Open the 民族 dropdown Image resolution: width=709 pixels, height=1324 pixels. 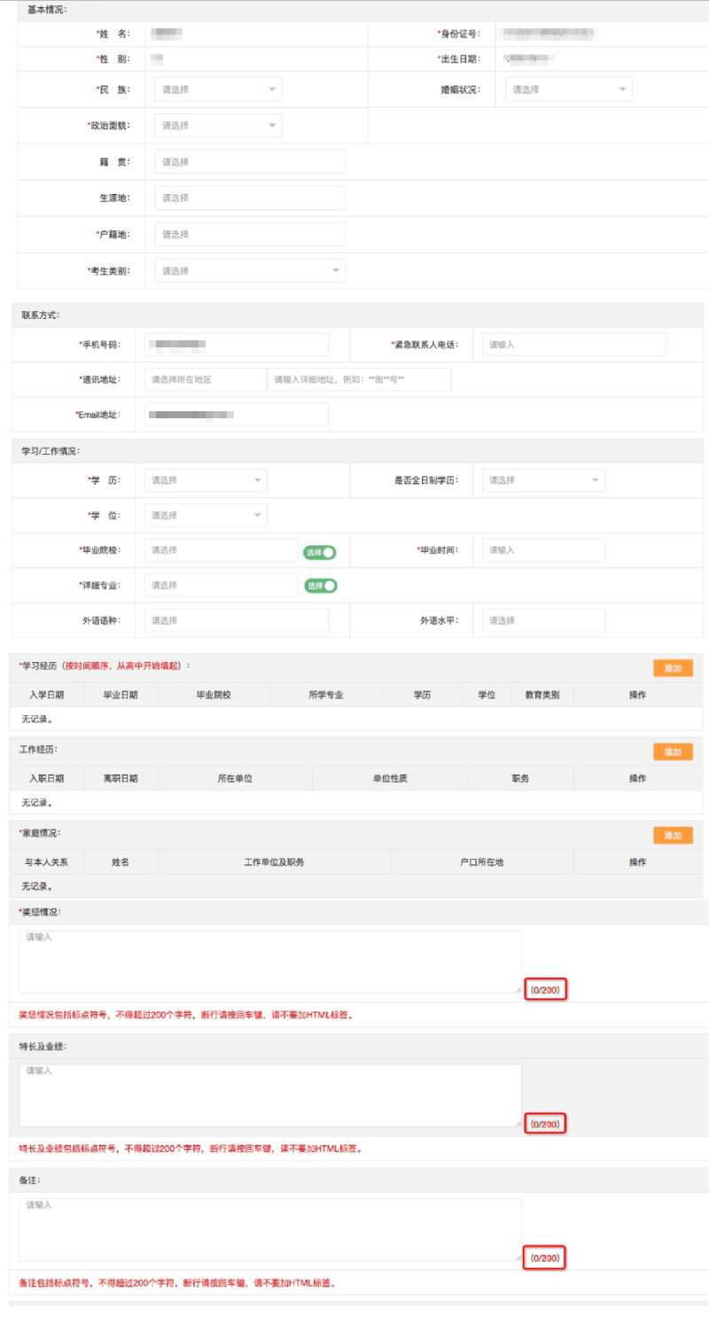pos(218,90)
